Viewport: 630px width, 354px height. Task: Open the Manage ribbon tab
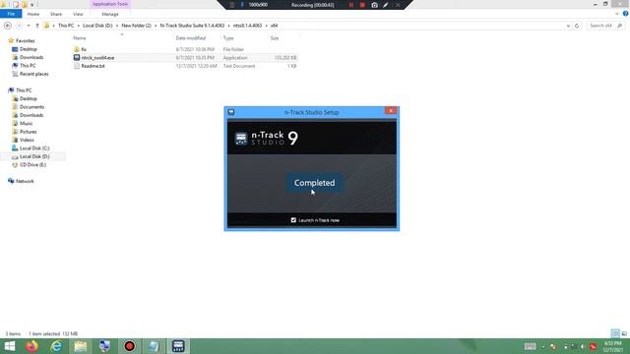click(x=110, y=14)
